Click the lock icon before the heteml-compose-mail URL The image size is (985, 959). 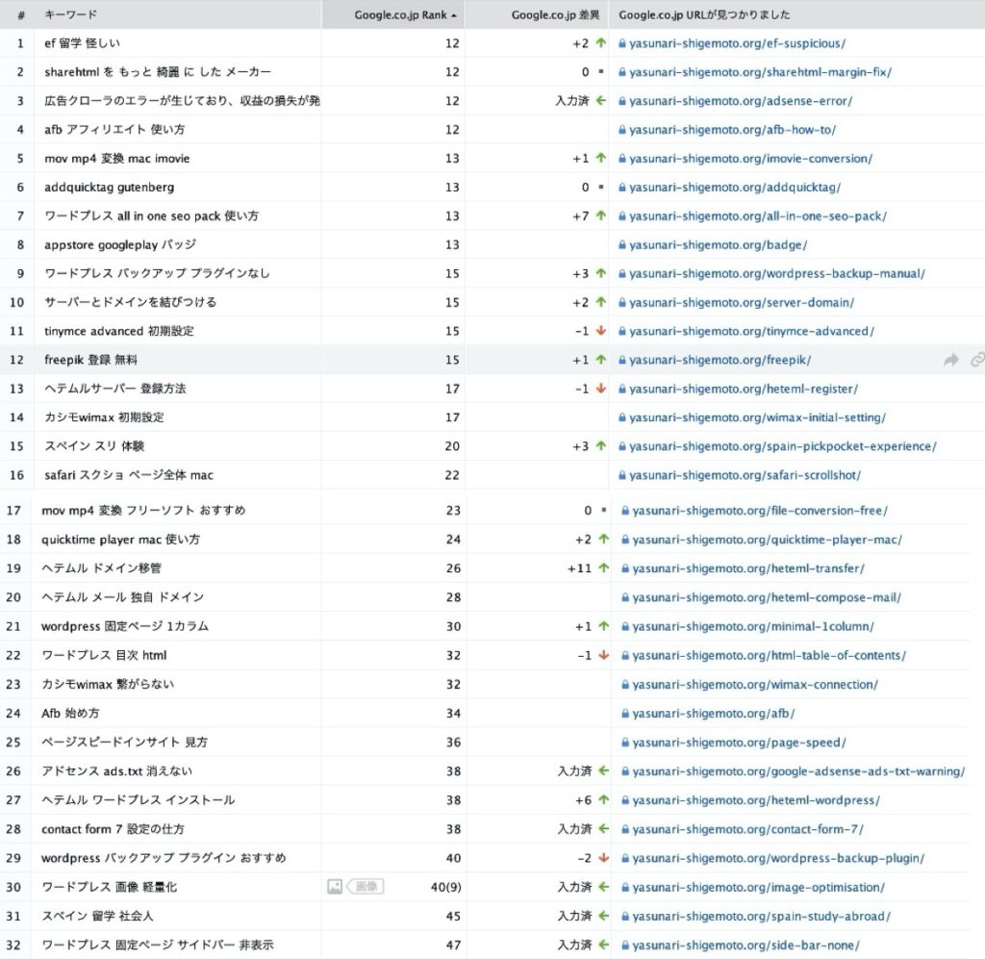(625, 597)
